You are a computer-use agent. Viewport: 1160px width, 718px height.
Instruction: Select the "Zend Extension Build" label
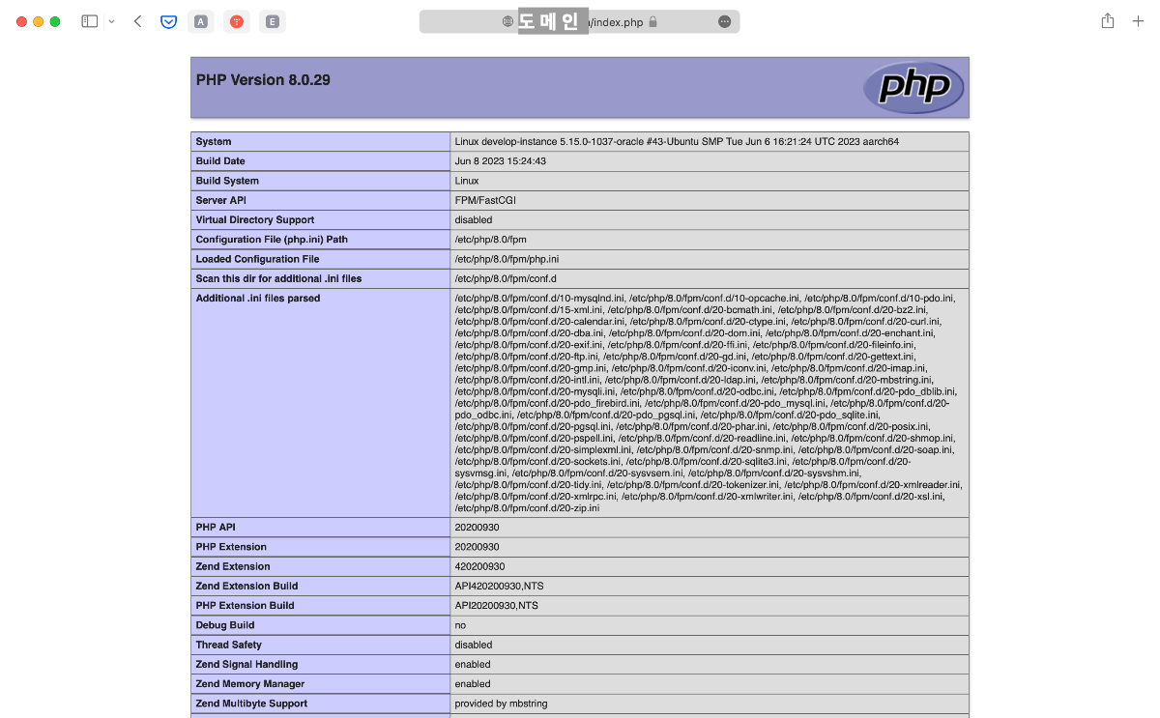click(x=246, y=586)
